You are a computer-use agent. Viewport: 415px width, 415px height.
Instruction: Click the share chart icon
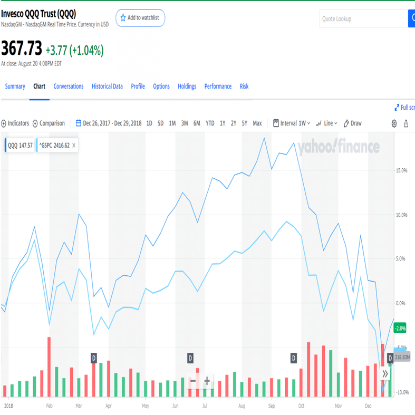406,123
